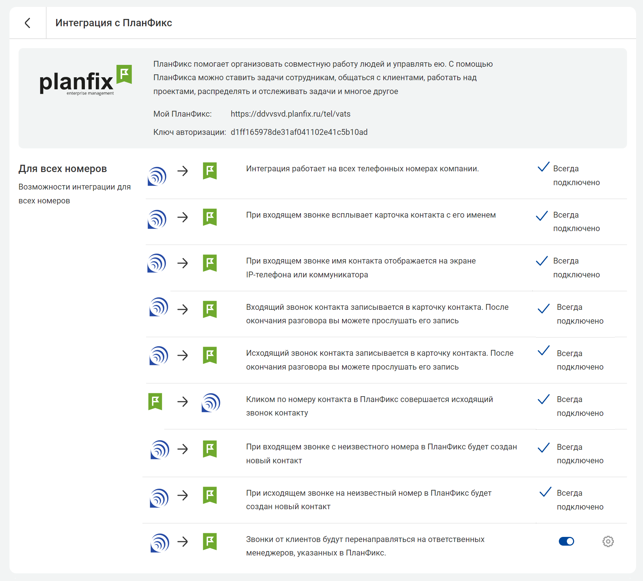Click checkmark beside 'Исходящий звонок контакта' row
The image size is (643, 581).
(544, 350)
